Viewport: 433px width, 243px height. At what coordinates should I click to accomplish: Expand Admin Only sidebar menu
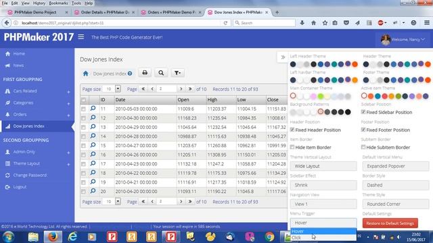(37, 152)
